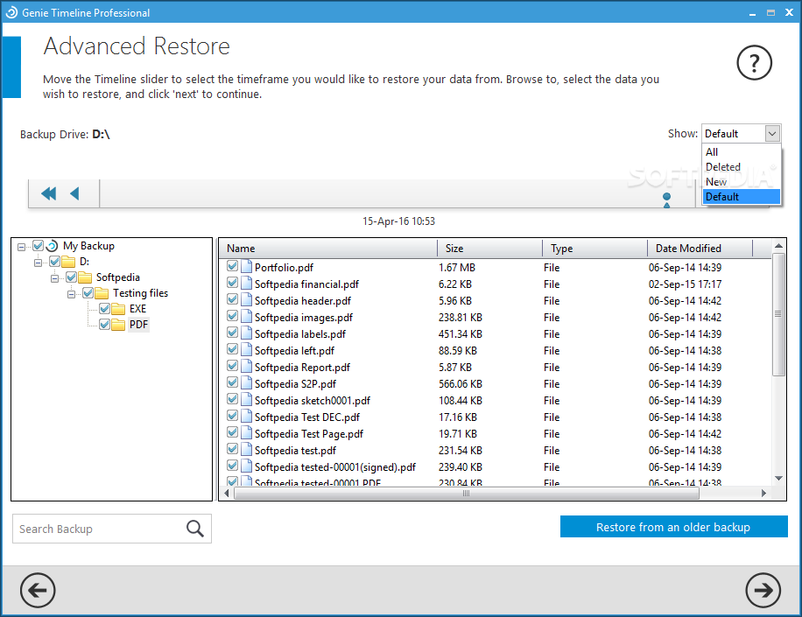
Task: Sort by Date Modified column header
Action: point(700,249)
